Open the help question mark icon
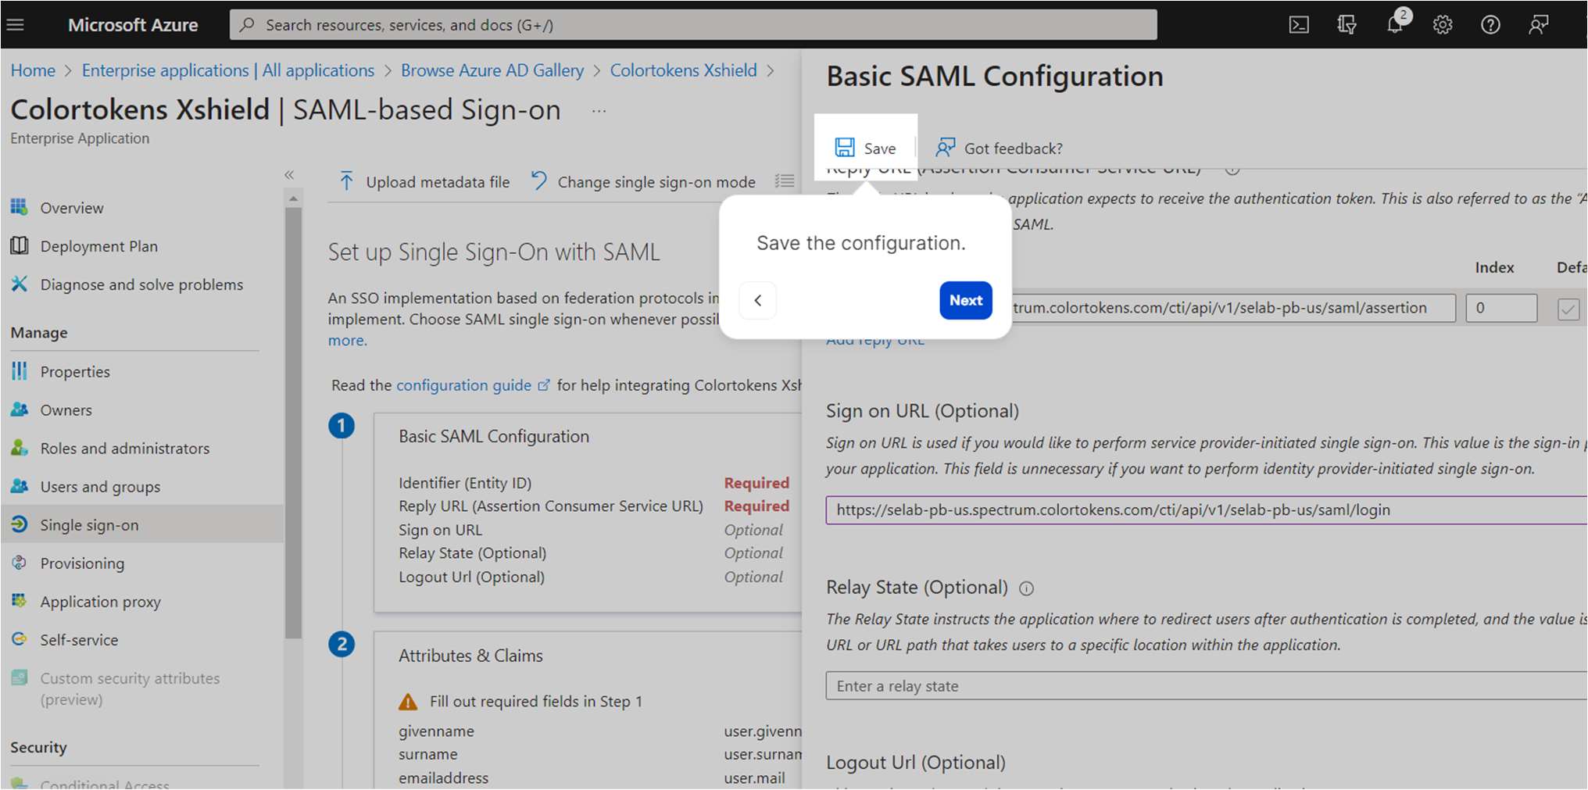1588x790 pixels. pos(1490,24)
